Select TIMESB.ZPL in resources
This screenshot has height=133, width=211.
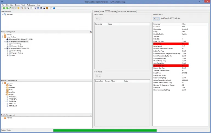13,106
